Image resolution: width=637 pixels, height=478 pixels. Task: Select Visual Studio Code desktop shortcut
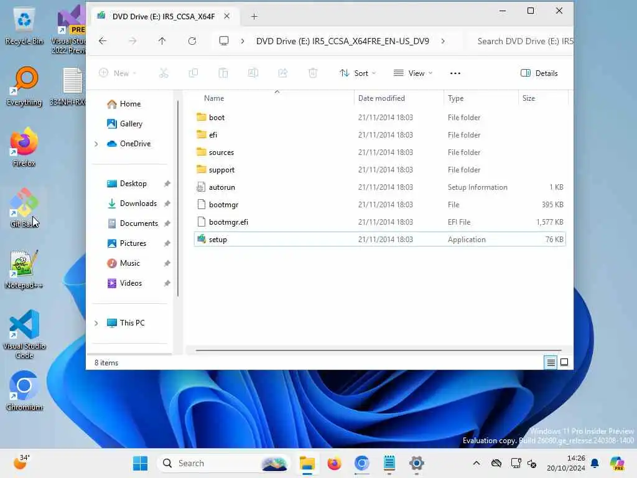click(x=24, y=334)
